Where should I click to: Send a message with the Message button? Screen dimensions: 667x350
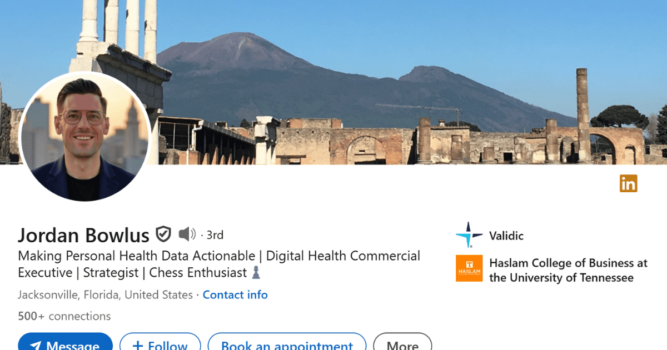(65, 342)
